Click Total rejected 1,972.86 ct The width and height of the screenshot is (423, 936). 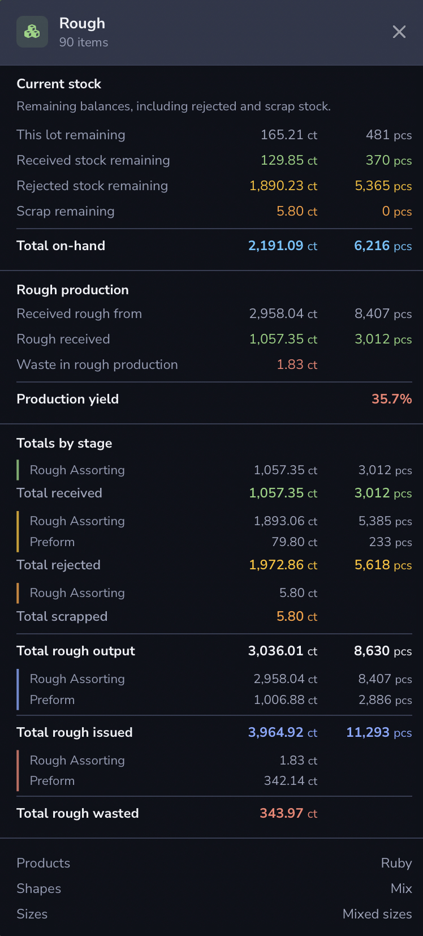point(283,565)
